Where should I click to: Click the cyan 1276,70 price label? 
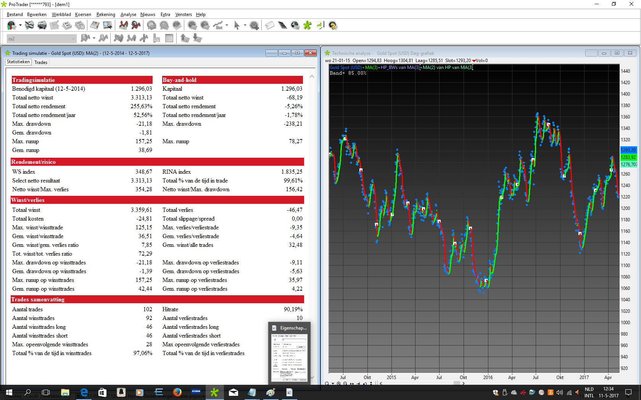click(x=629, y=165)
